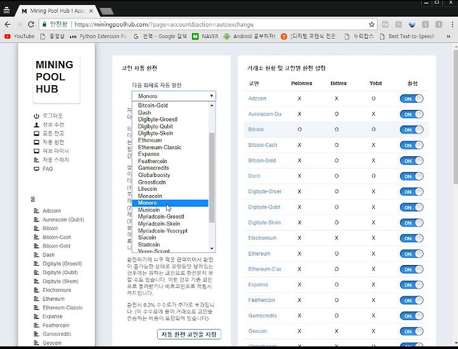Click the Electroneum pool chart icon
Image resolution: width=458 pixels, height=349 pixels.
(x=36, y=290)
